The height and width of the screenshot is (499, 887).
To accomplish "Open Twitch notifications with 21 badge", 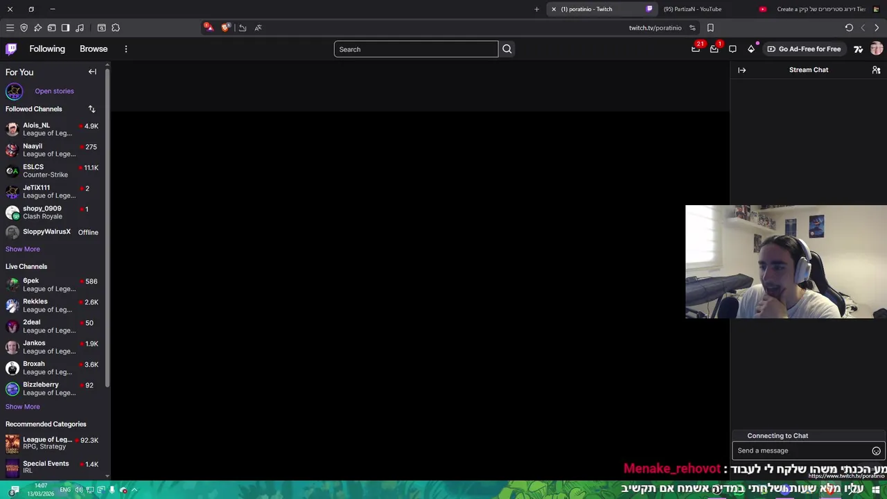I will (x=696, y=49).
